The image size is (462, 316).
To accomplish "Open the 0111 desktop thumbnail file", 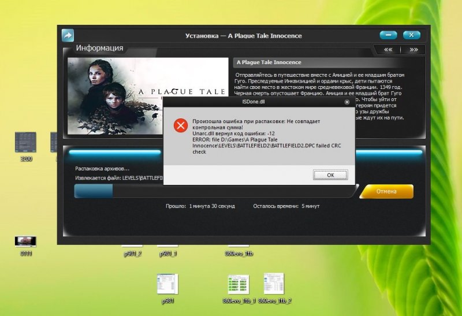I will coord(25,241).
